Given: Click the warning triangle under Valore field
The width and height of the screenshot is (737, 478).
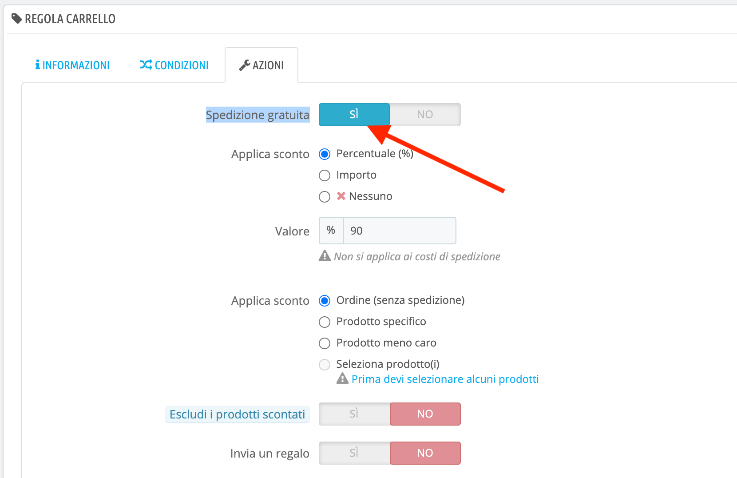Looking at the screenshot, I should click(x=325, y=256).
